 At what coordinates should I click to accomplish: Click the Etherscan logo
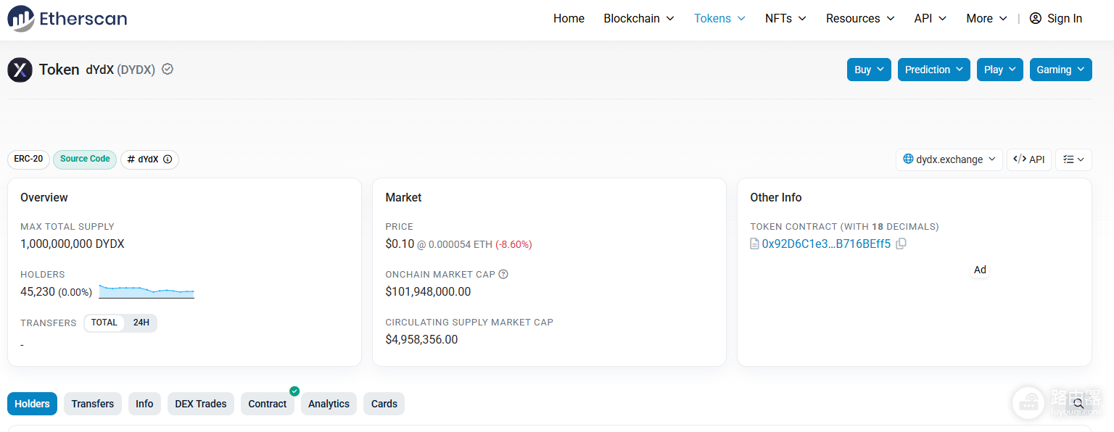tap(67, 19)
